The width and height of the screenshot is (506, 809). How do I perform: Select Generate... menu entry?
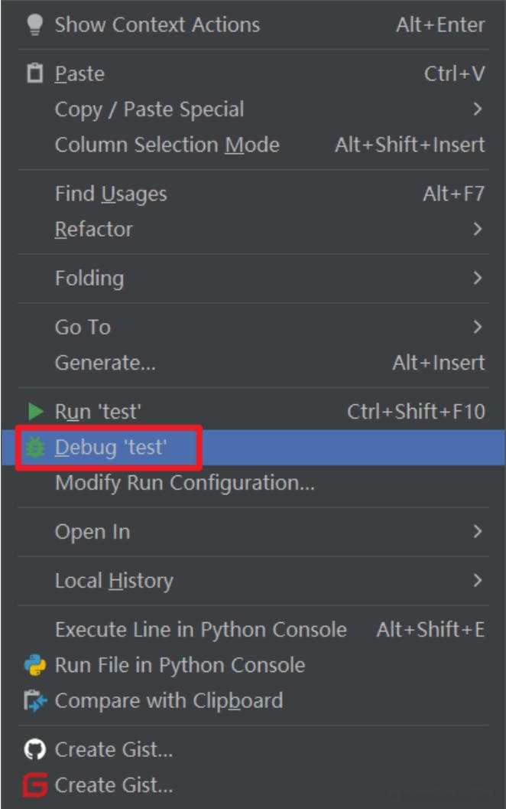[253, 362]
